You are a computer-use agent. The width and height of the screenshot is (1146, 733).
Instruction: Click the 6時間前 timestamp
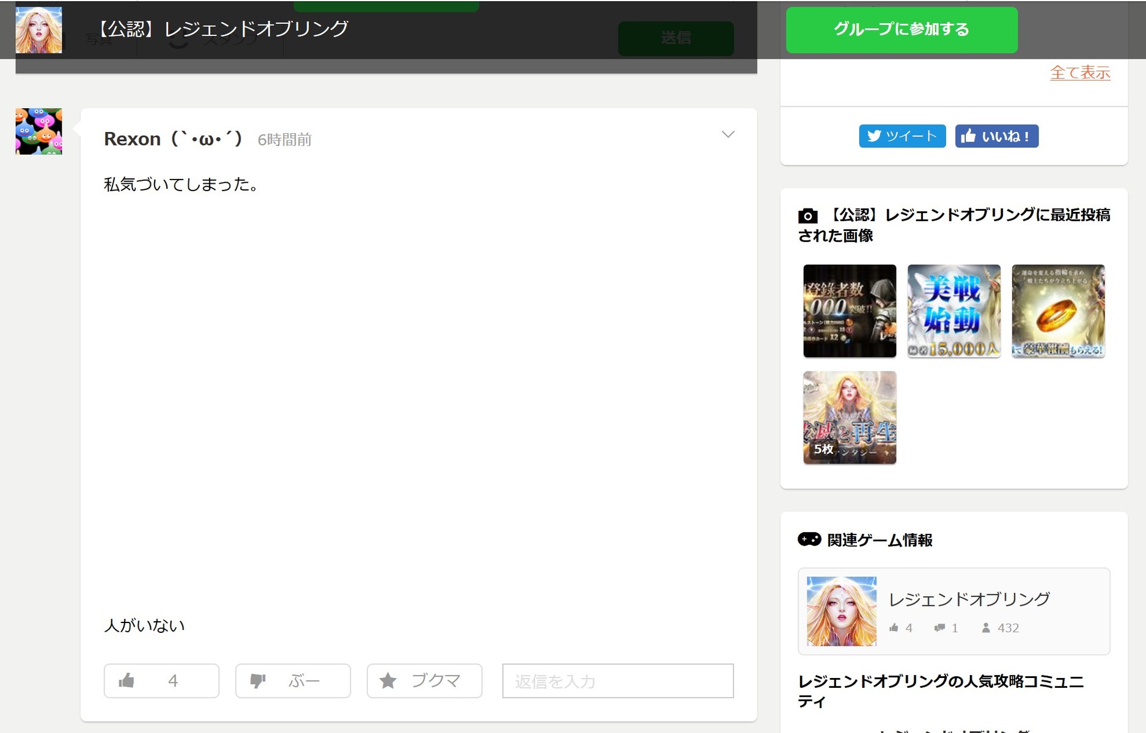coord(285,140)
